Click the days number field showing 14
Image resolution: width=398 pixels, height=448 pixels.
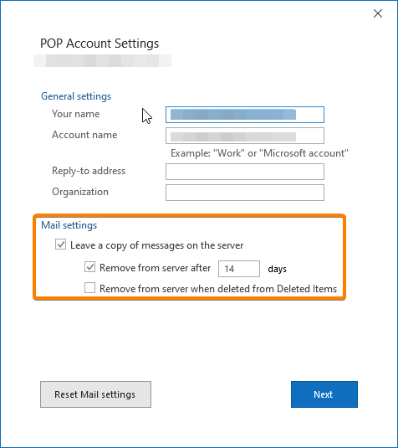click(239, 269)
